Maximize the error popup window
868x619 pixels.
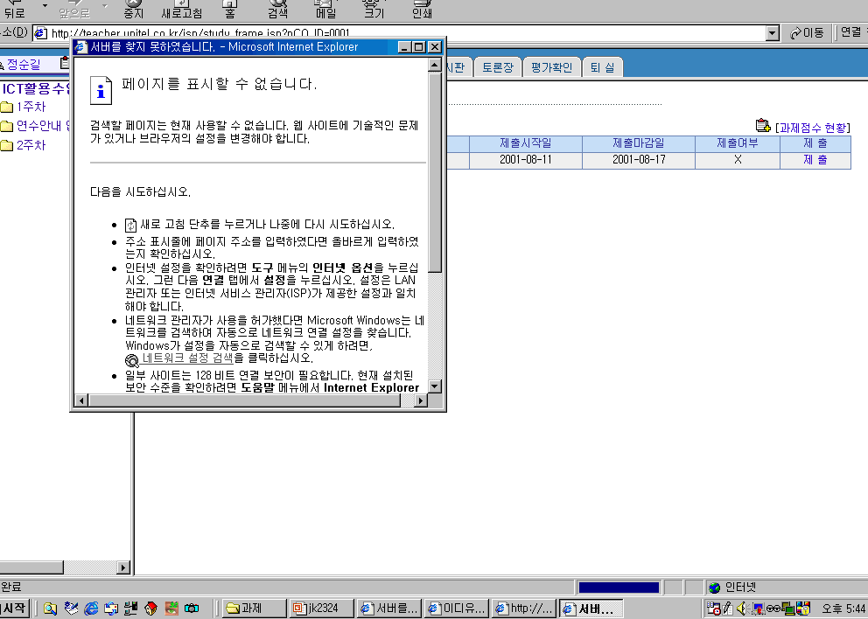pos(419,47)
